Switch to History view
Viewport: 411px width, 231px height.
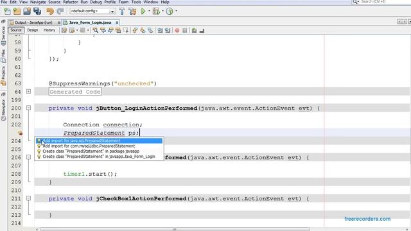coord(49,30)
